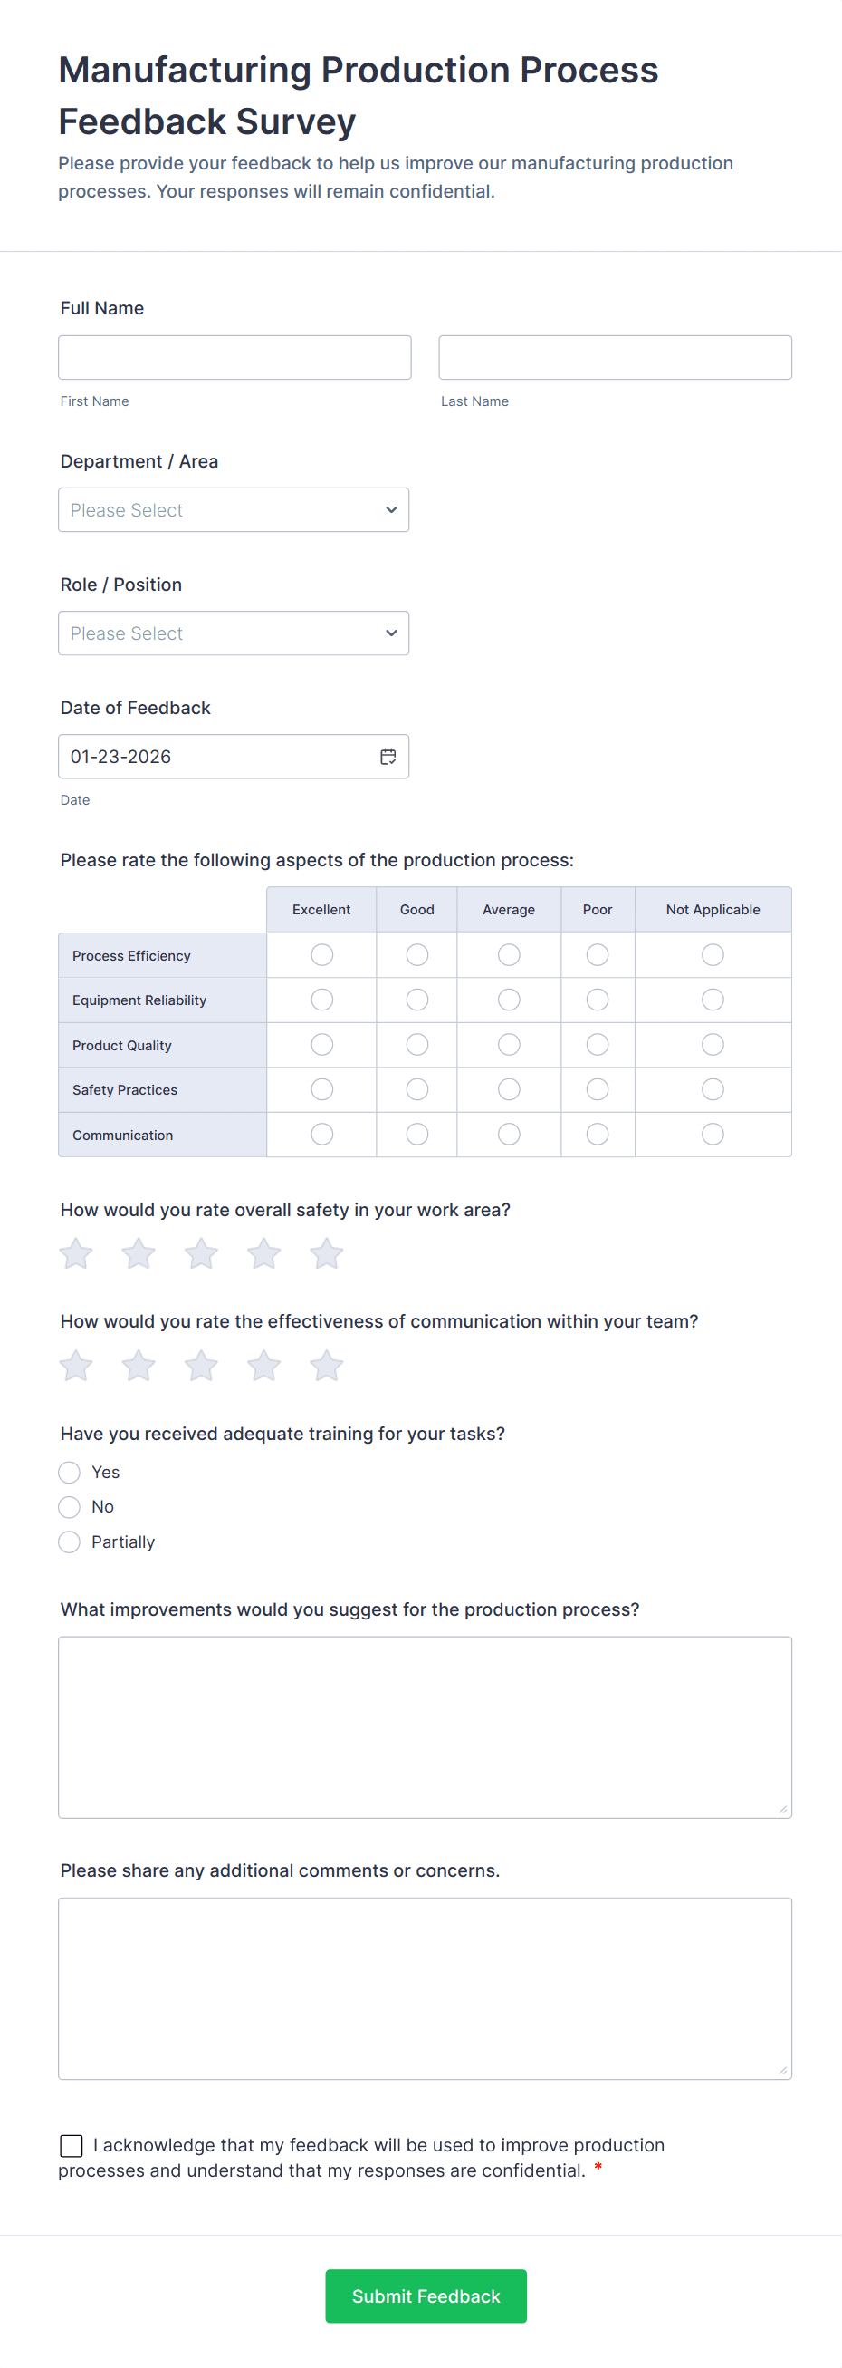Viewport: 842px width, 2368px height.
Task: Select one star for team communication effectiveness
Action: coord(75,1366)
